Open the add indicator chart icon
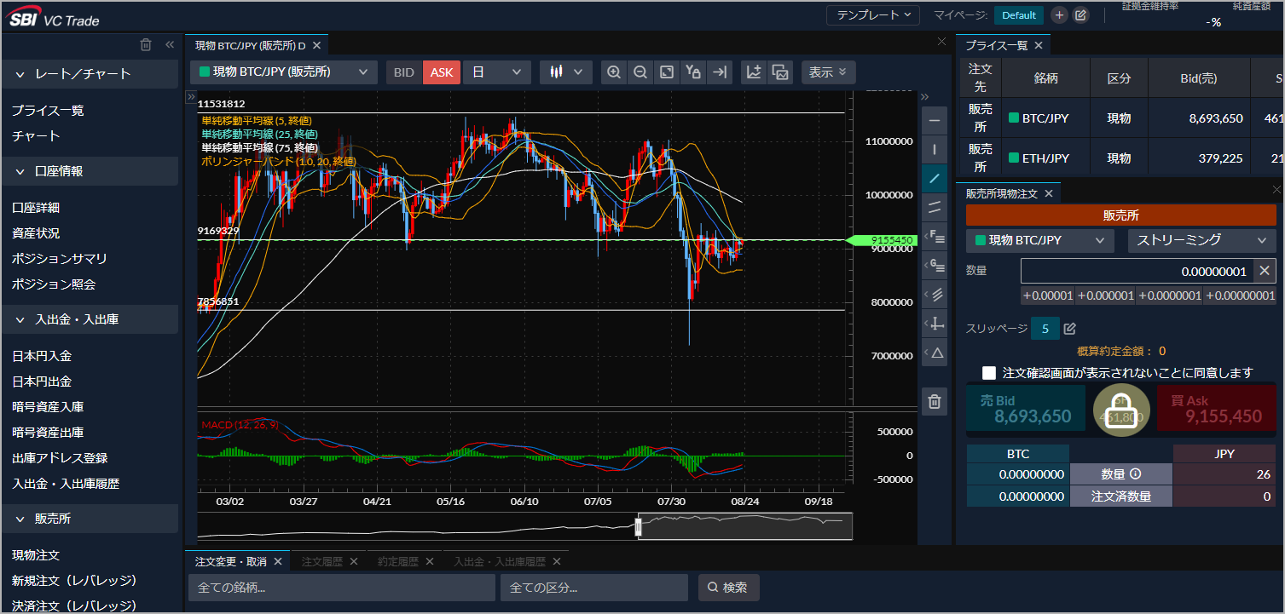 754,72
